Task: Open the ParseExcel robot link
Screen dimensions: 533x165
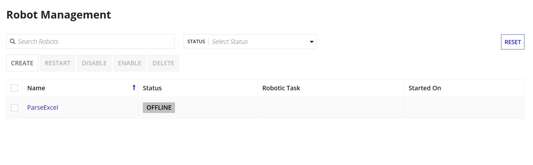Action: (43, 108)
